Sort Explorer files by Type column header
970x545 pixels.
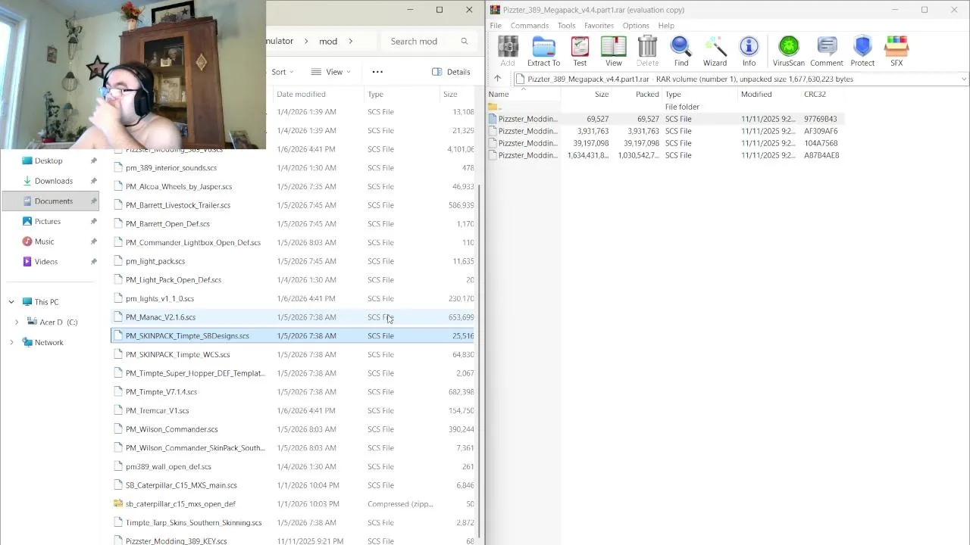tap(402, 95)
